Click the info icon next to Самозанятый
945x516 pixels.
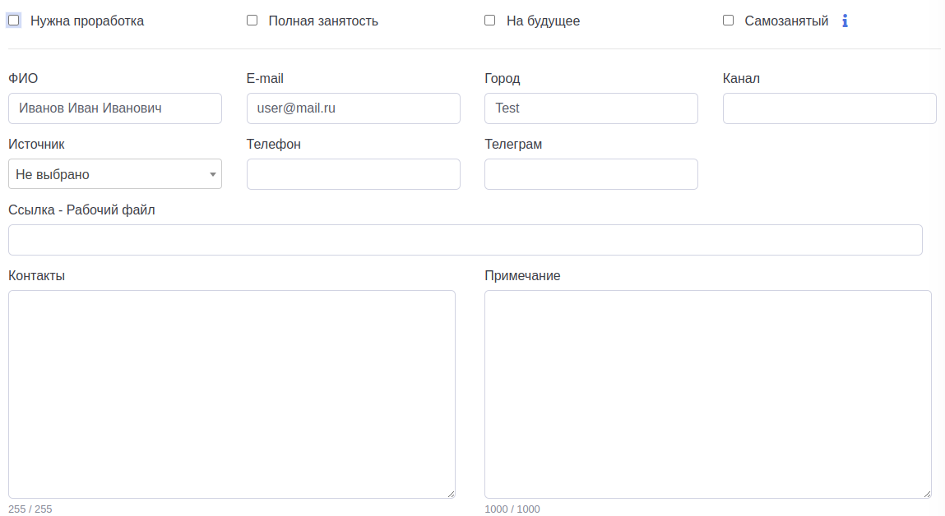point(845,21)
